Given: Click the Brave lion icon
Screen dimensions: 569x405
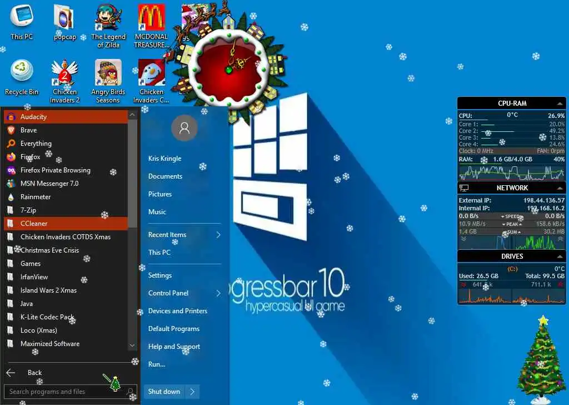Looking at the screenshot, I should coord(11,130).
